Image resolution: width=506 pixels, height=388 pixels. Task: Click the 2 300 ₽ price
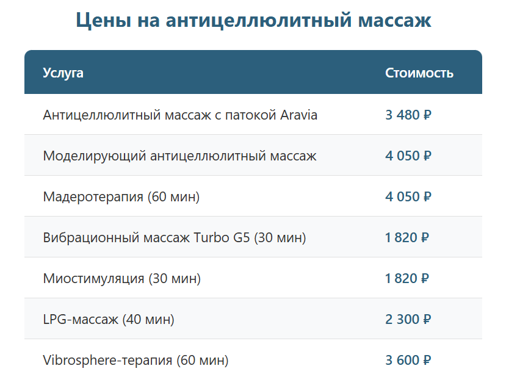408,319
